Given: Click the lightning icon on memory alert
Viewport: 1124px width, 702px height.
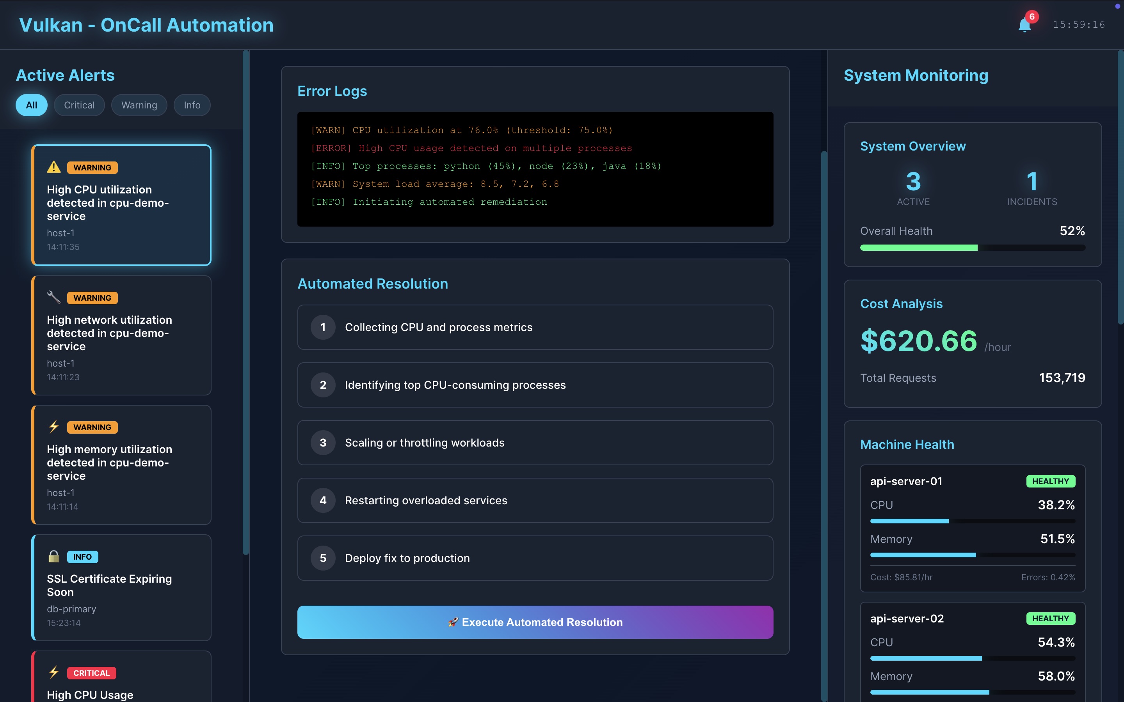Looking at the screenshot, I should pyautogui.click(x=54, y=427).
